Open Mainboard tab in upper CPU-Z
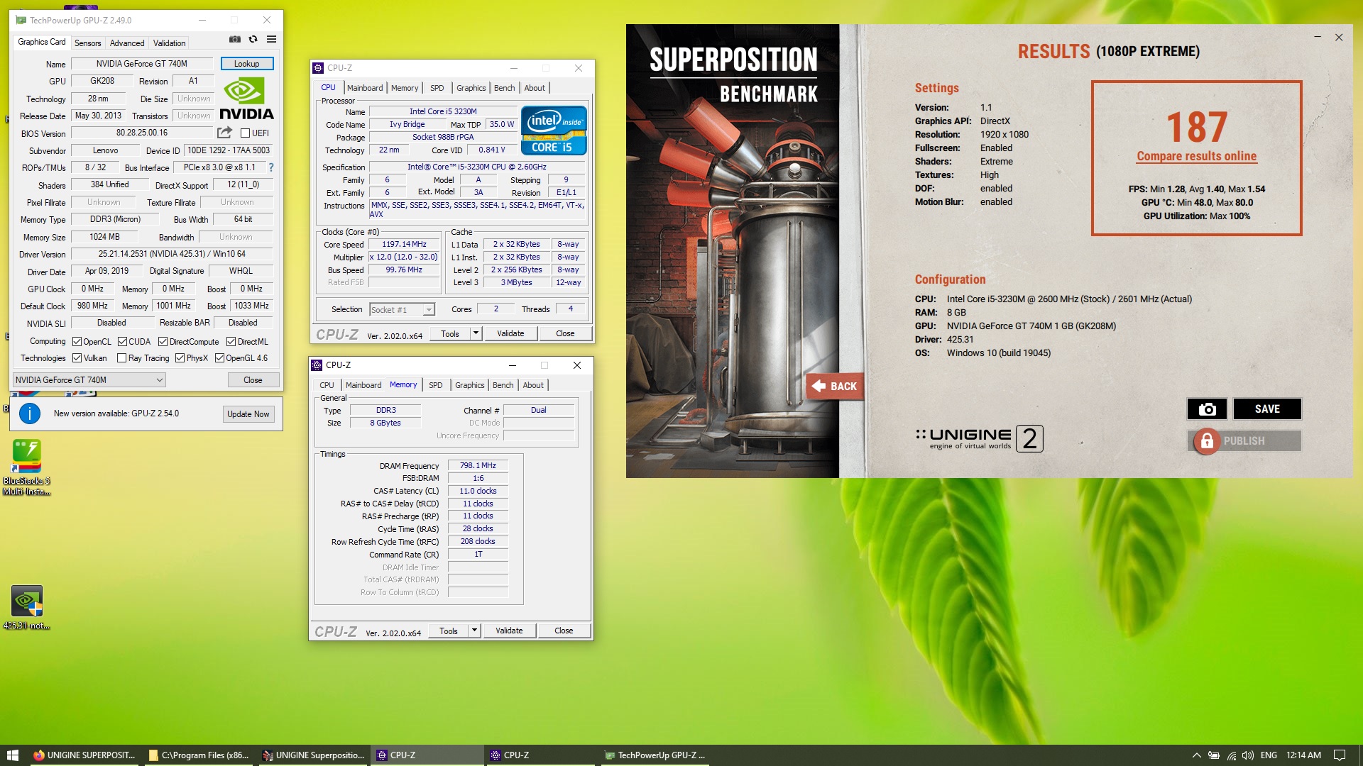 (x=365, y=88)
